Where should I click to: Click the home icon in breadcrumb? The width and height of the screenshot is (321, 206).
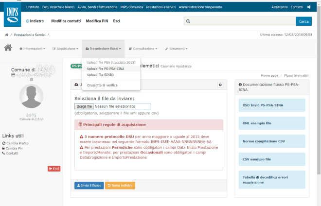6,34
